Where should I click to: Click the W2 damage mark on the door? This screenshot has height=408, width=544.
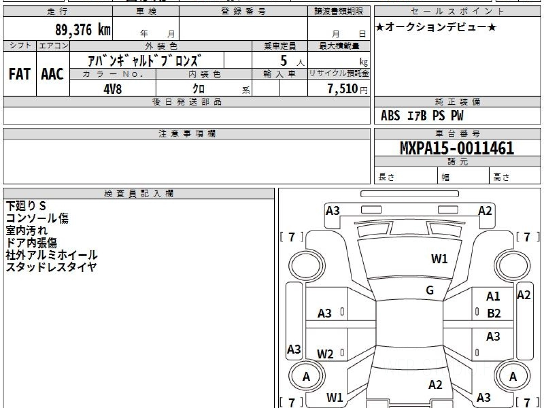(x=325, y=354)
